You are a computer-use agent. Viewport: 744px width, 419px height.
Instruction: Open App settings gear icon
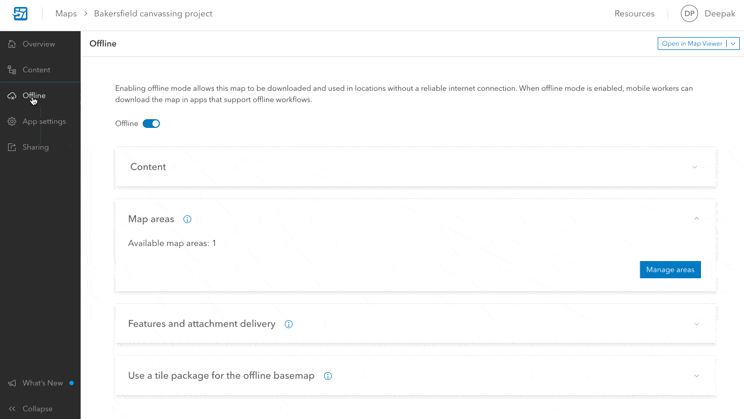pyautogui.click(x=12, y=121)
